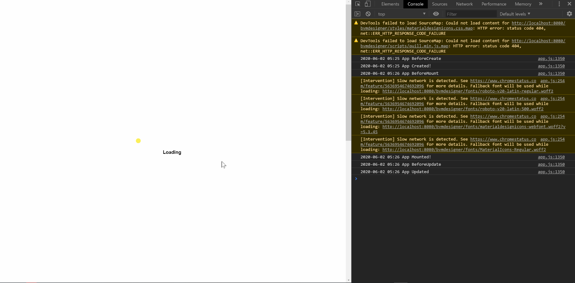Open MaterialIcons-Regular.woff2 font link
Screen dimensions: 575x283
click(x=464, y=150)
